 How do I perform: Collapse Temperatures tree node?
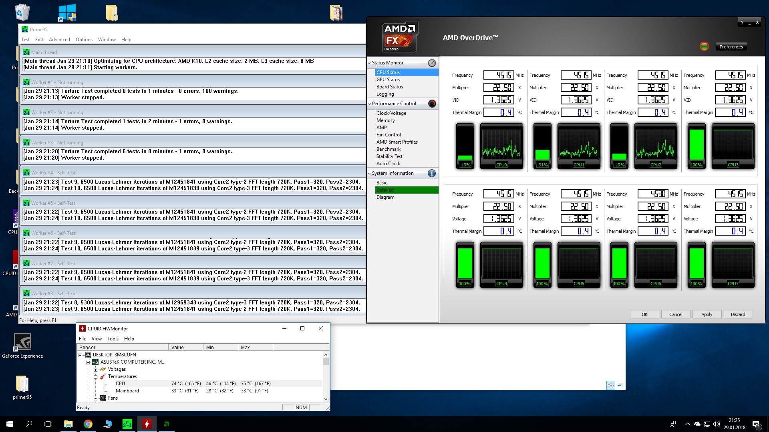point(95,376)
